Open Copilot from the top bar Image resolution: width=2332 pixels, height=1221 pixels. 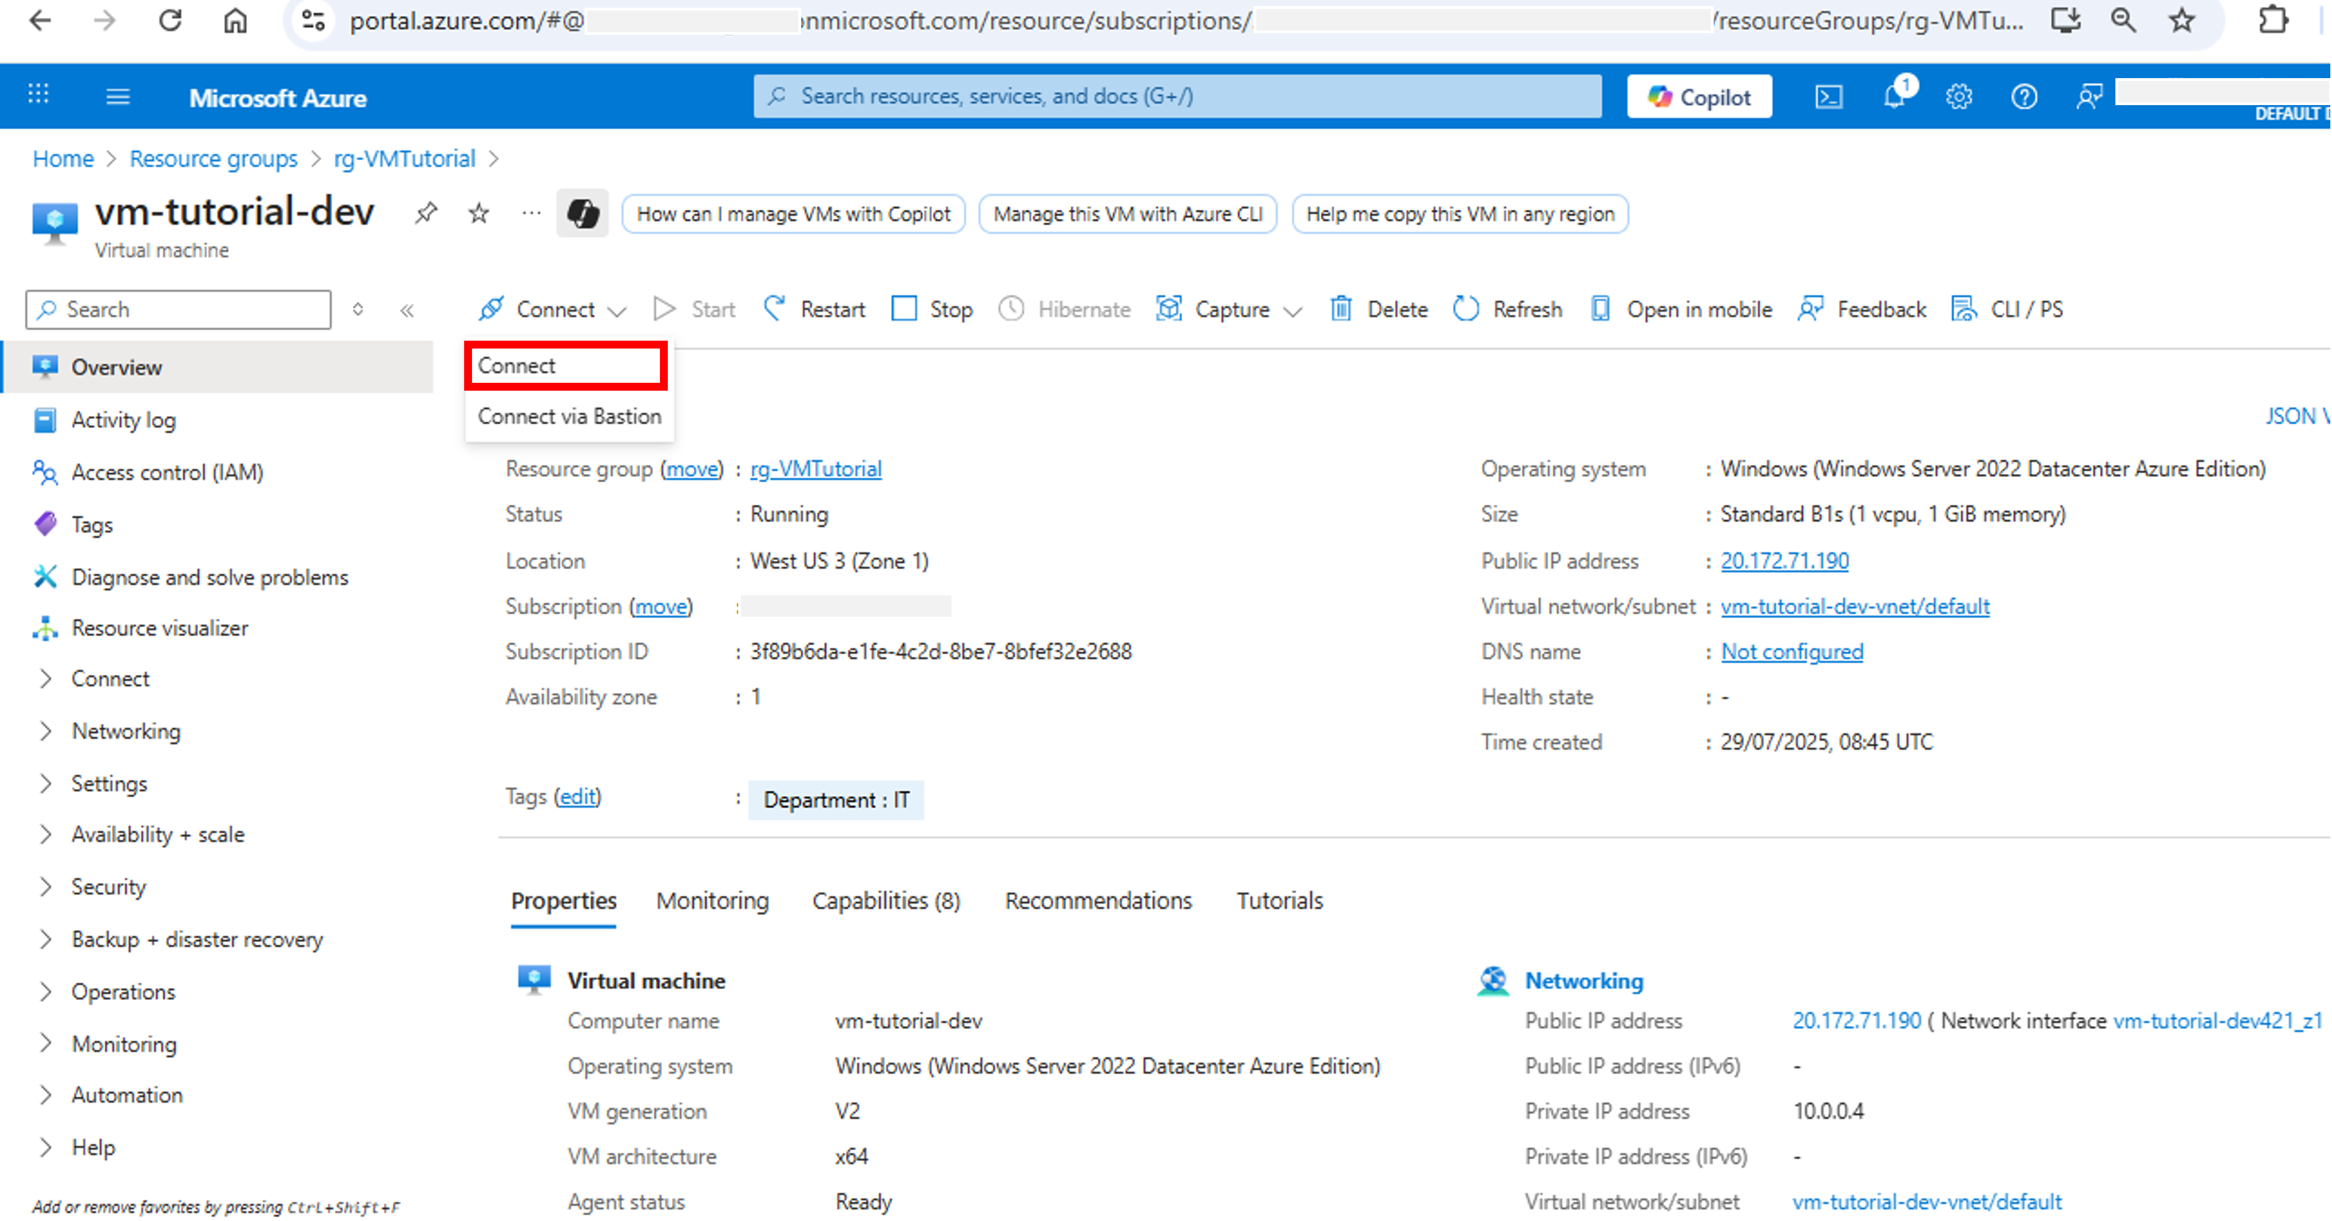tap(1699, 96)
